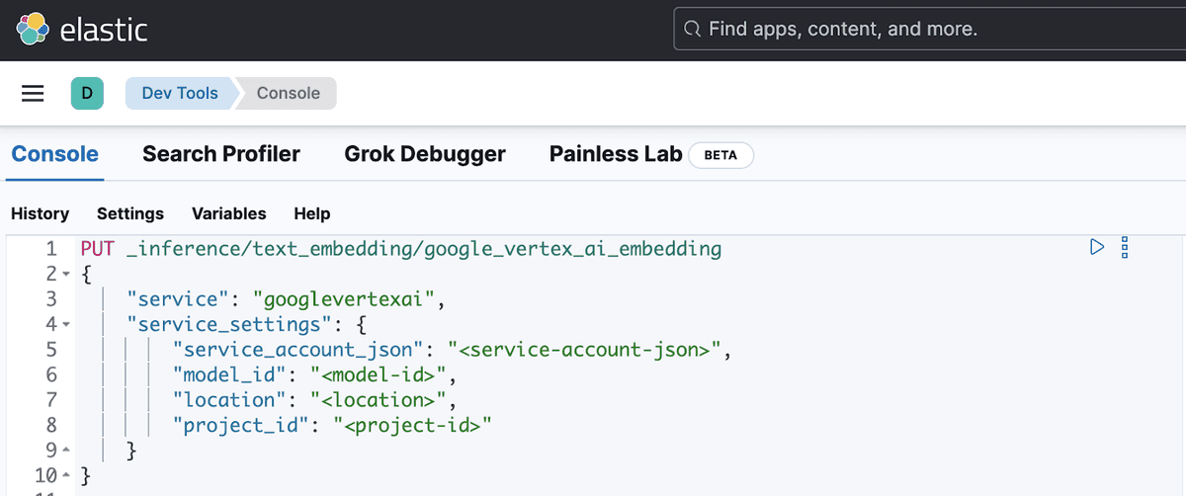Collapse the JSON body at line 2

click(x=65, y=274)
